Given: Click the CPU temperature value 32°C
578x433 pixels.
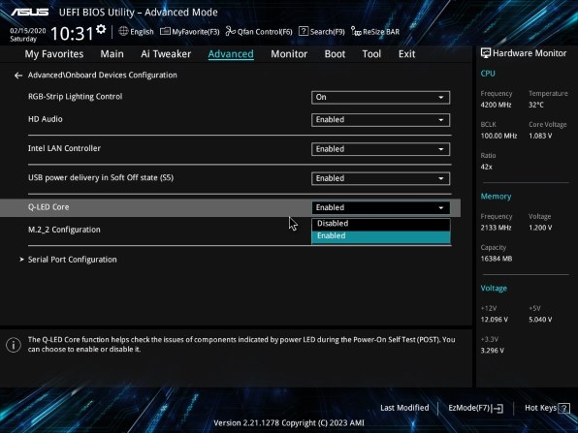Looking at the screenshot, I should pyautogui.click(x=536, y=105).
